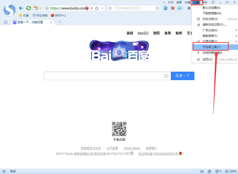The image size is (238, 174).
Task: Open the About Baidu link
Action: [x=132, y=148]
